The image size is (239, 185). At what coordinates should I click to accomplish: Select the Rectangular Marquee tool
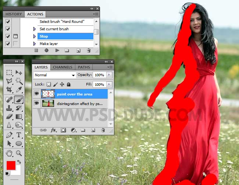pos(9,72)
